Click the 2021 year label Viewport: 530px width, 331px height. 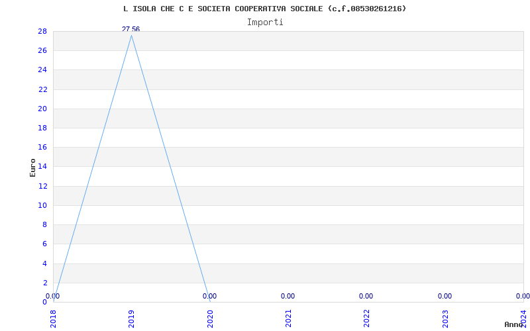pos(288,319)
